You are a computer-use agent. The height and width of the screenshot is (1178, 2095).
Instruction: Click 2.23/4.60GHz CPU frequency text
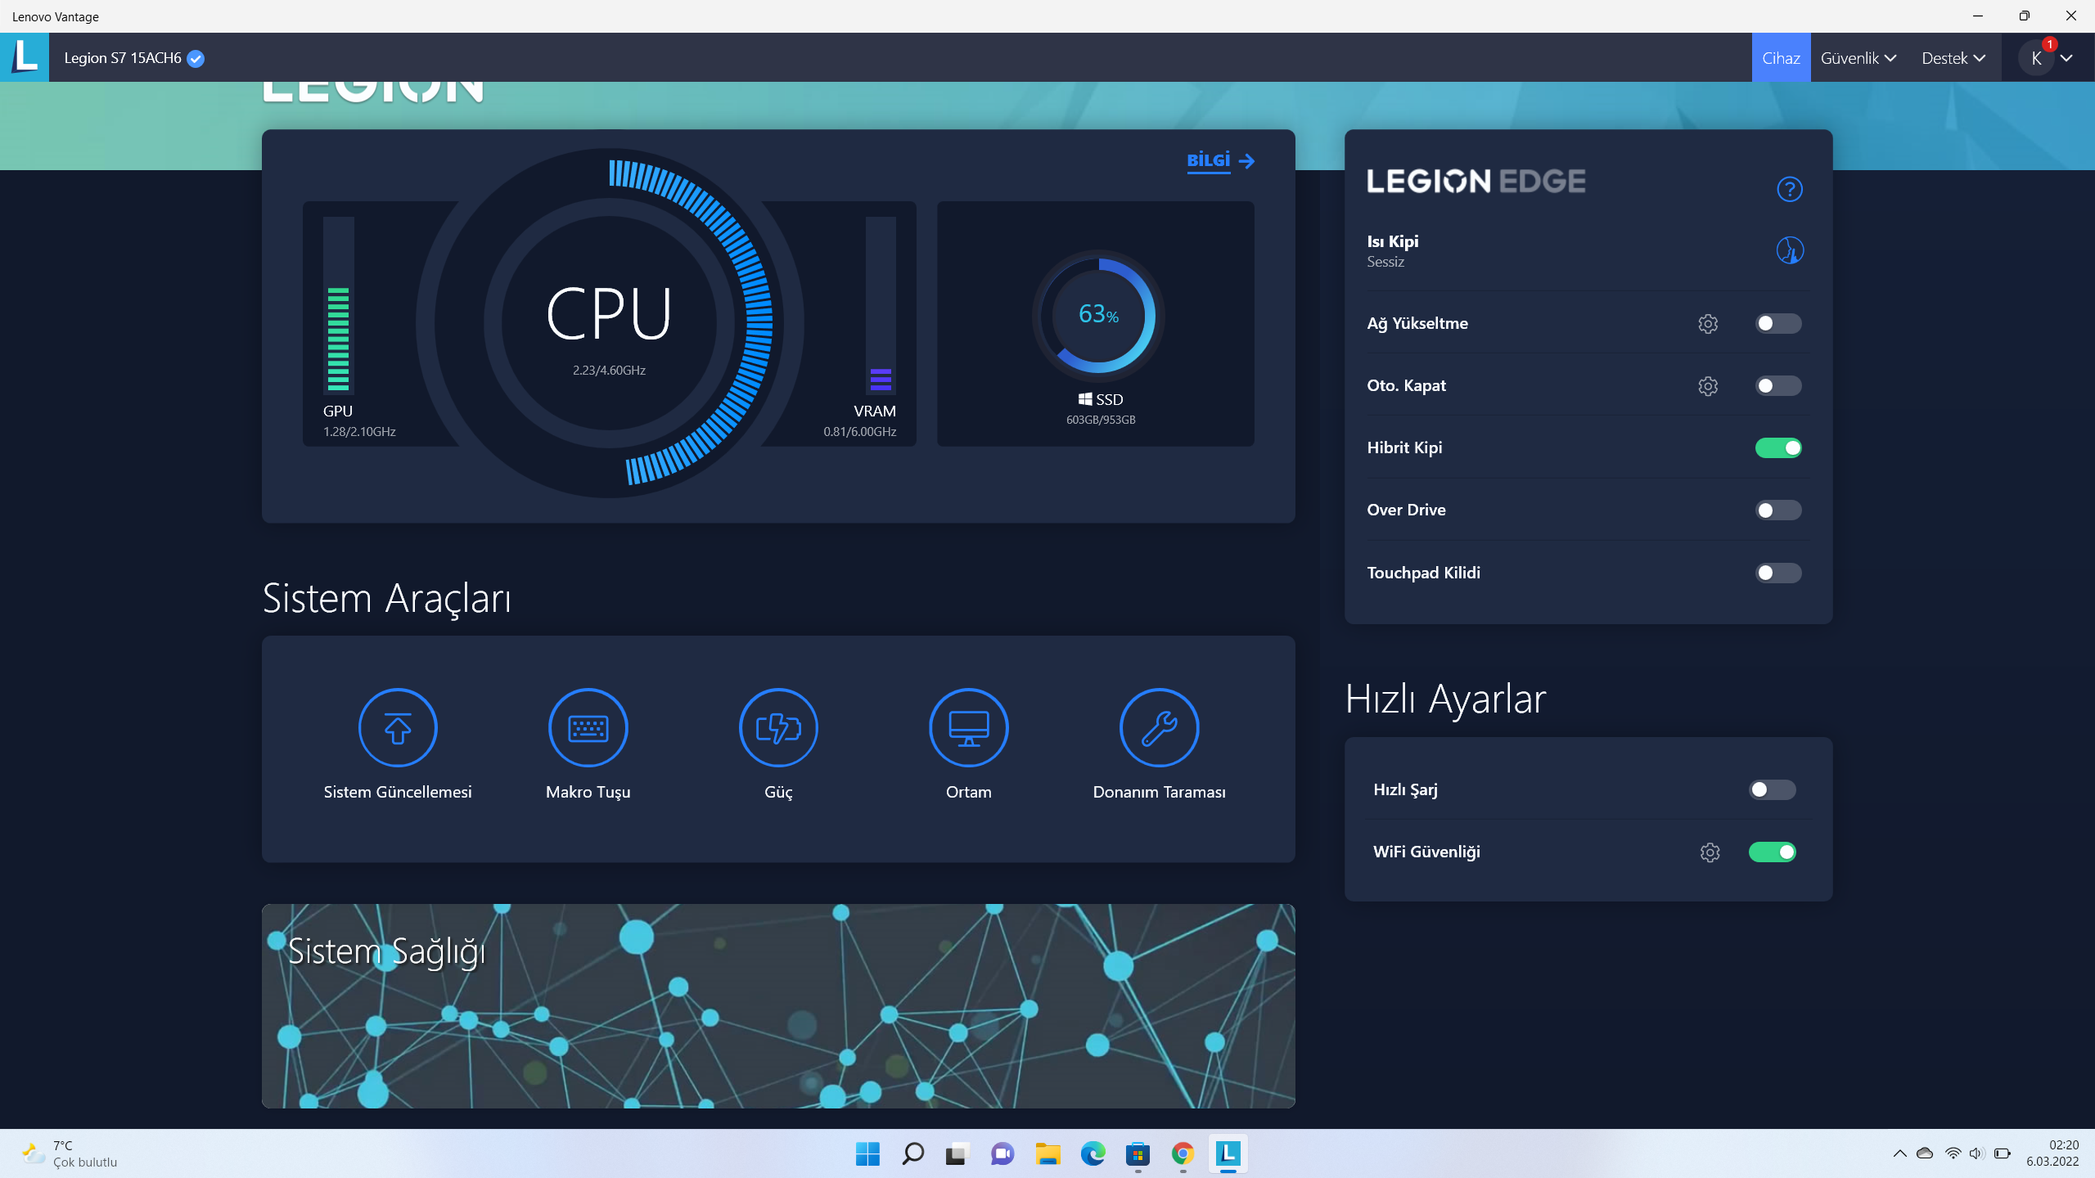click(x=609, y=371)
